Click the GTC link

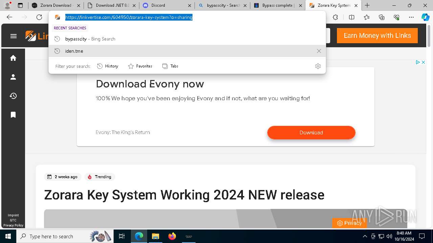tap(13, 220)
